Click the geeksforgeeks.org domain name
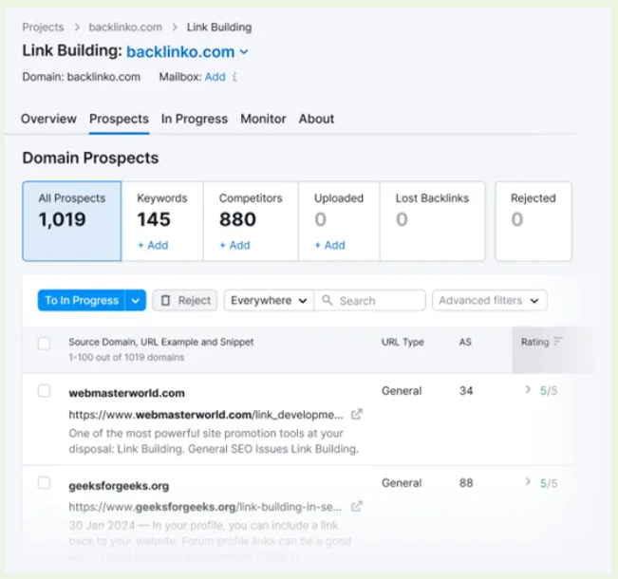618x579 pixels. pos(119,486)
